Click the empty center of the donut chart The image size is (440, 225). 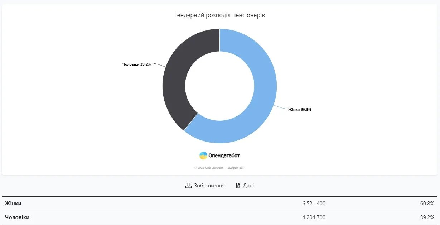click(x=219, y=86)
